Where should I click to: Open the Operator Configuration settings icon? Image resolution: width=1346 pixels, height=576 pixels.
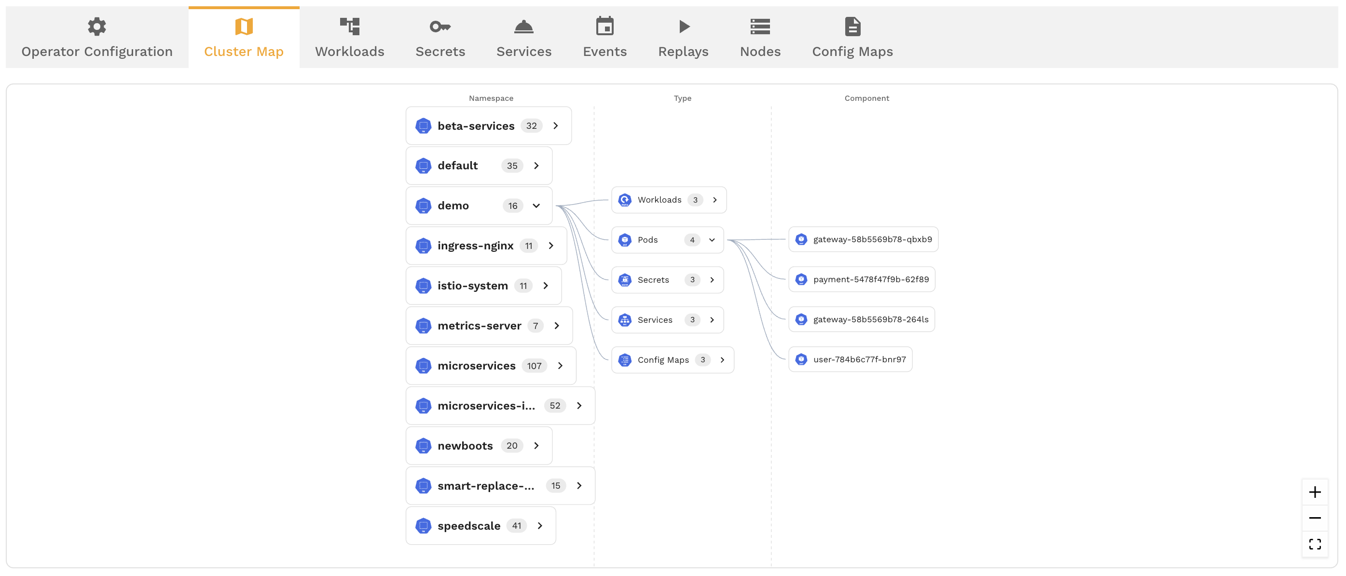tap(96, 26)
